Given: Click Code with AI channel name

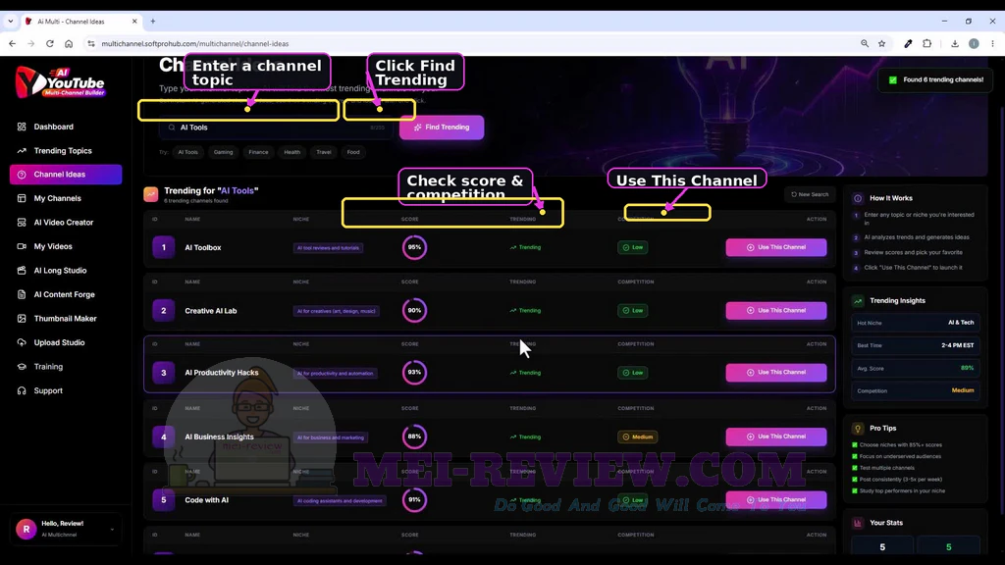Looking at the screenshot, I should click(206, 500).
